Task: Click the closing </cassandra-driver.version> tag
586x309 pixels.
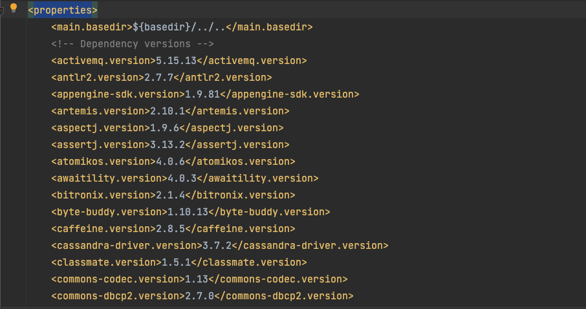Action: click(x=310, y=246)
